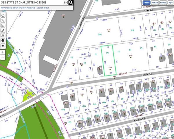Switch to Topo map view
The width and height of the screenshot is (174, 139).
[170, 3]
